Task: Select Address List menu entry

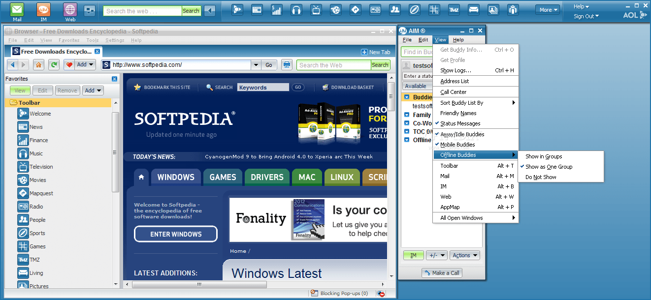Action: tap(476, 81)
